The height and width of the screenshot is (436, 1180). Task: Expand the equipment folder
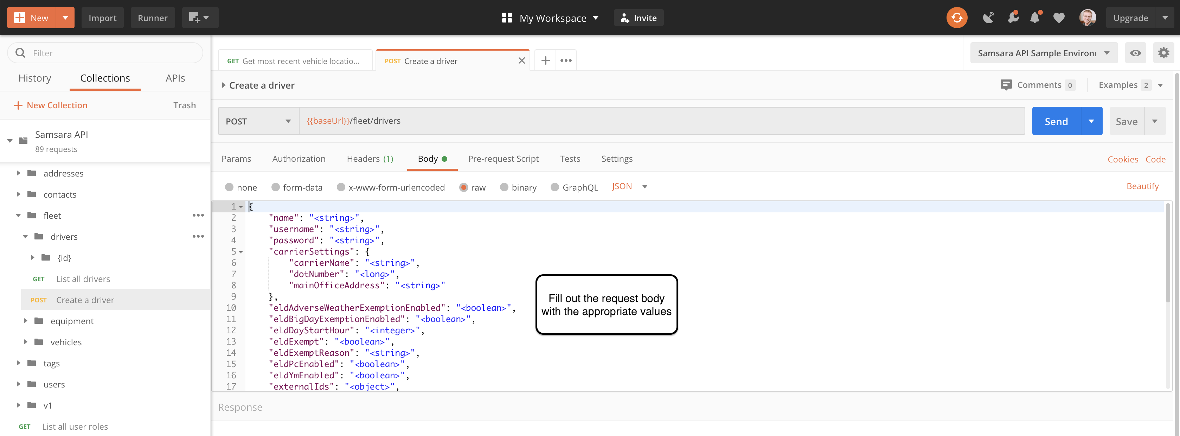pos(26,321)
